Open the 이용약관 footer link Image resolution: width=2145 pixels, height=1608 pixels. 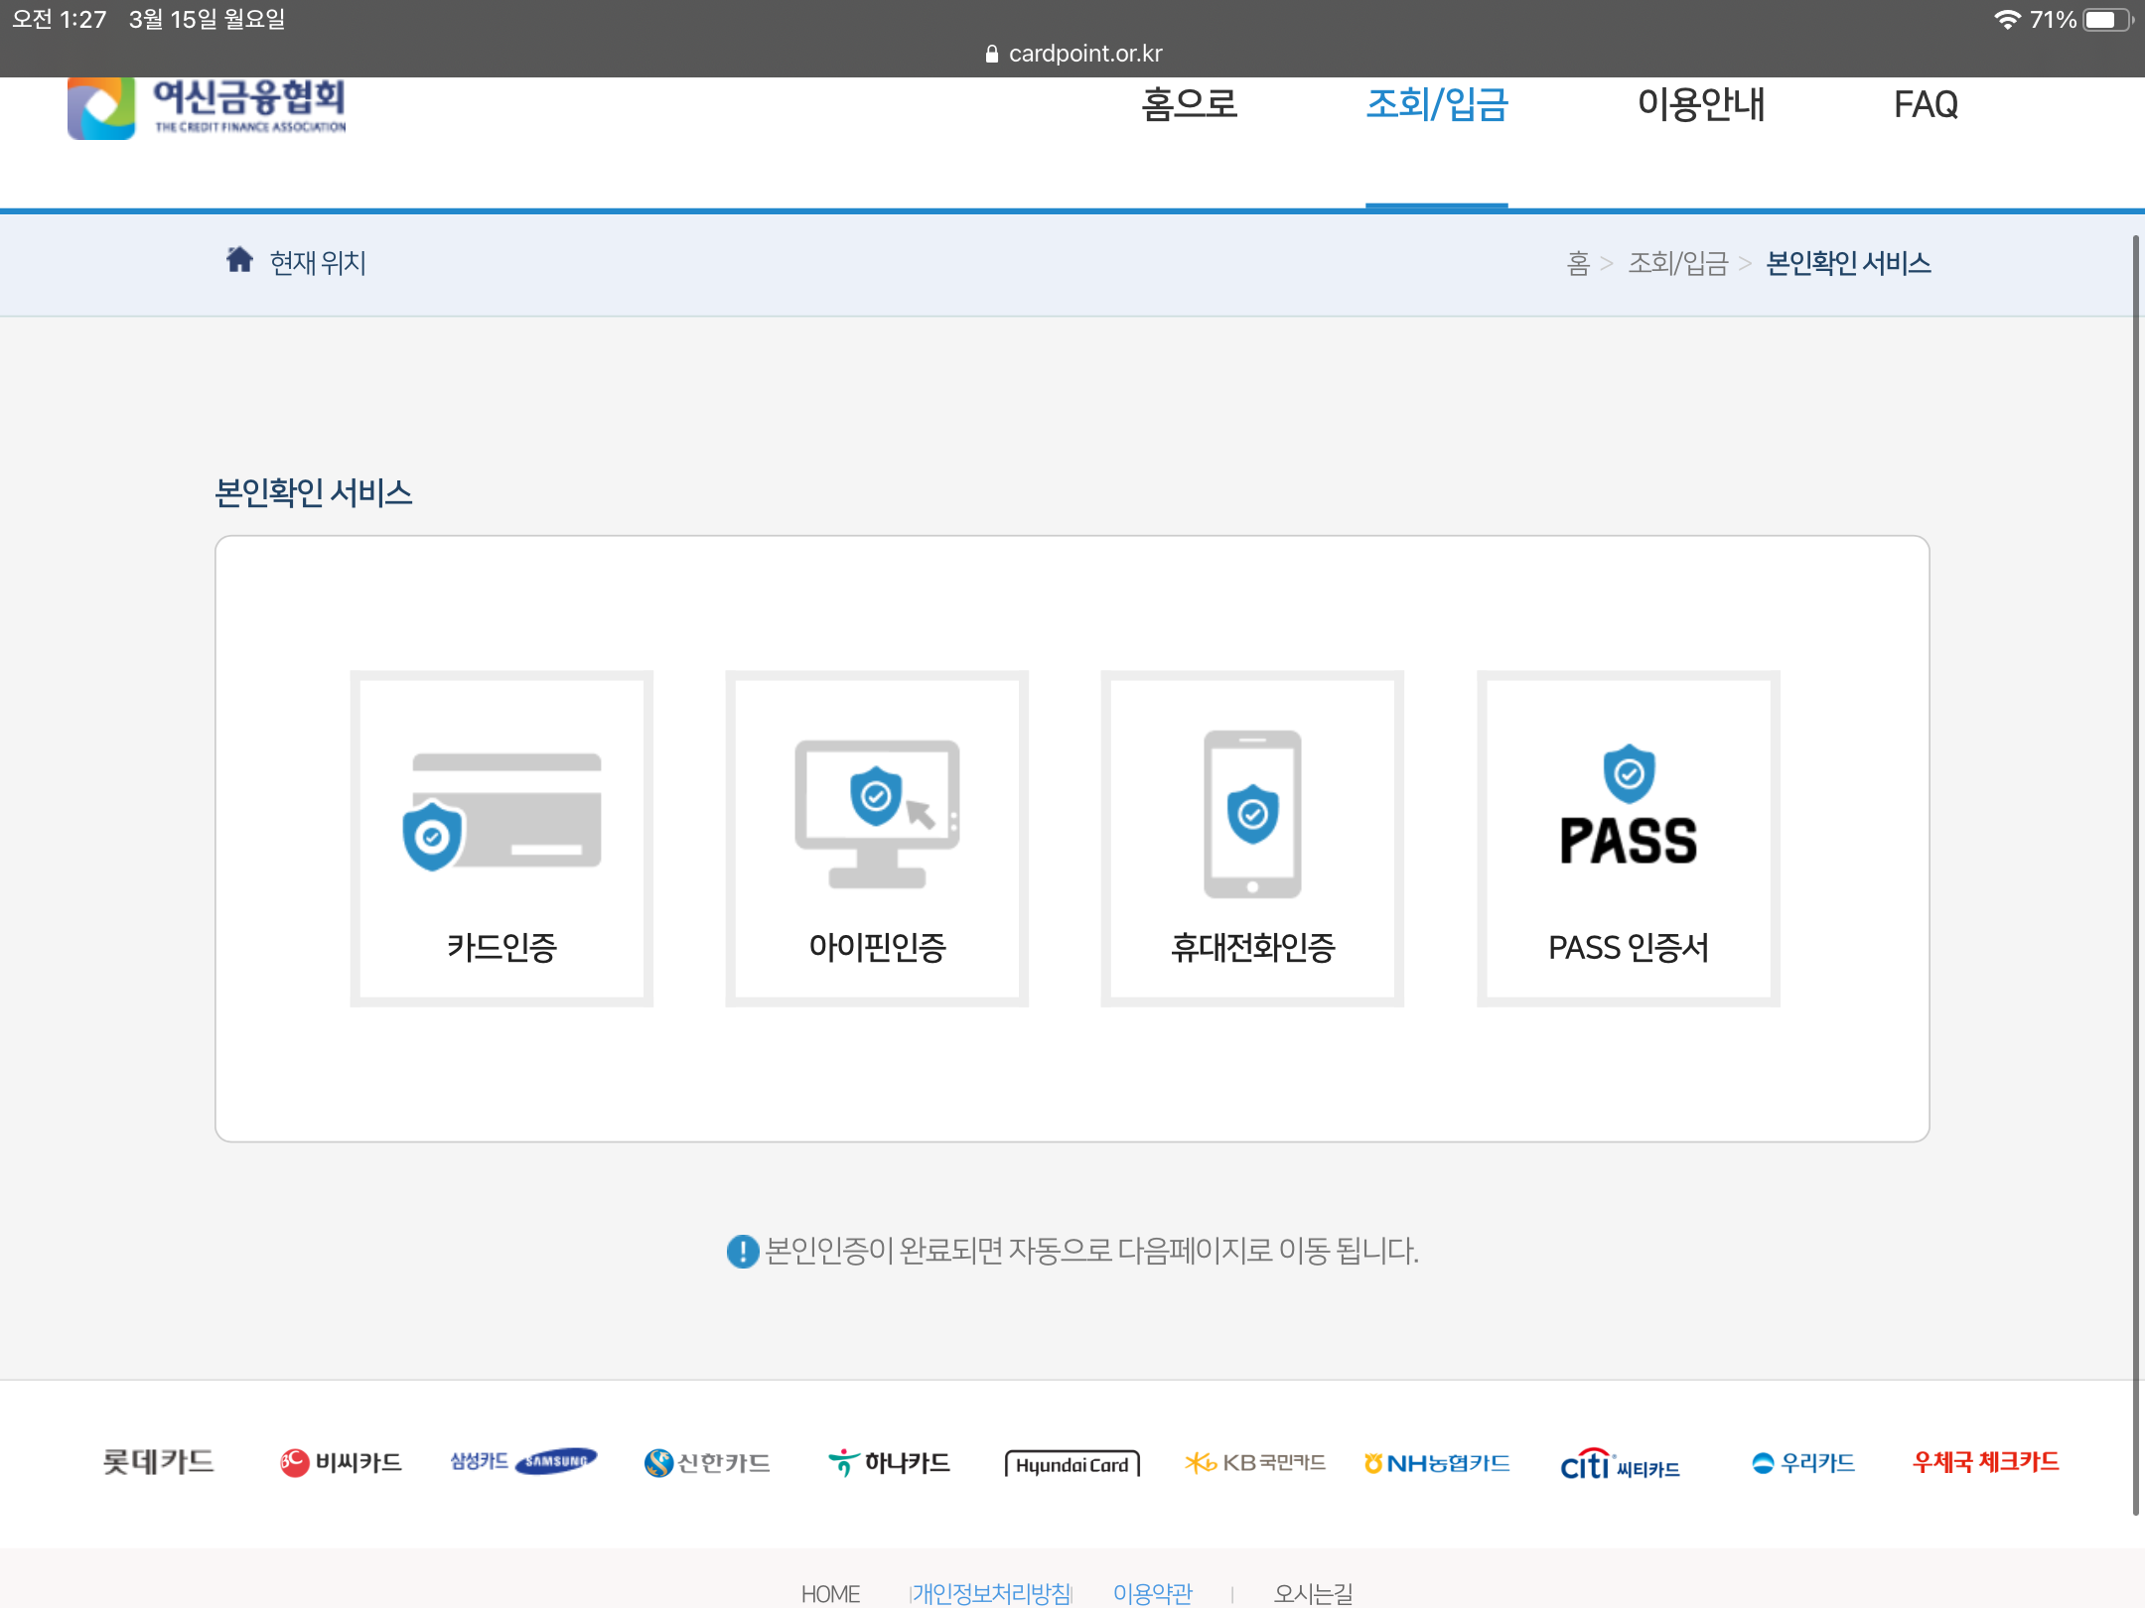(x=1152, y=1592)
